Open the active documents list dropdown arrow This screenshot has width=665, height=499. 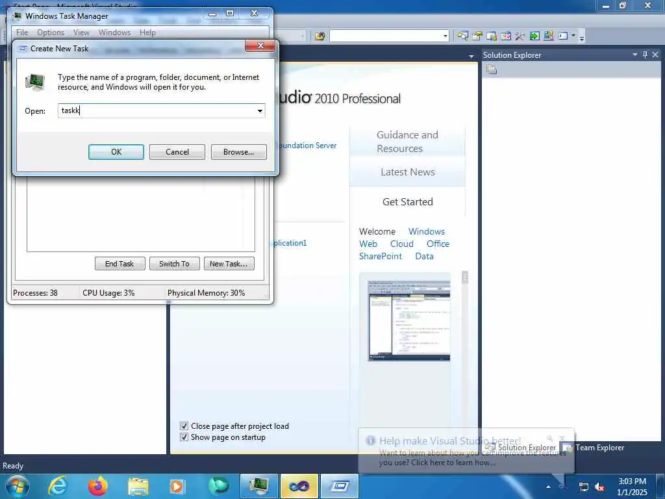[x=471, y=56]
